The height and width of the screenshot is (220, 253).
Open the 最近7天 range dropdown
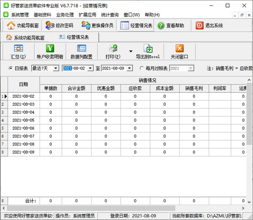pos(56,68)
